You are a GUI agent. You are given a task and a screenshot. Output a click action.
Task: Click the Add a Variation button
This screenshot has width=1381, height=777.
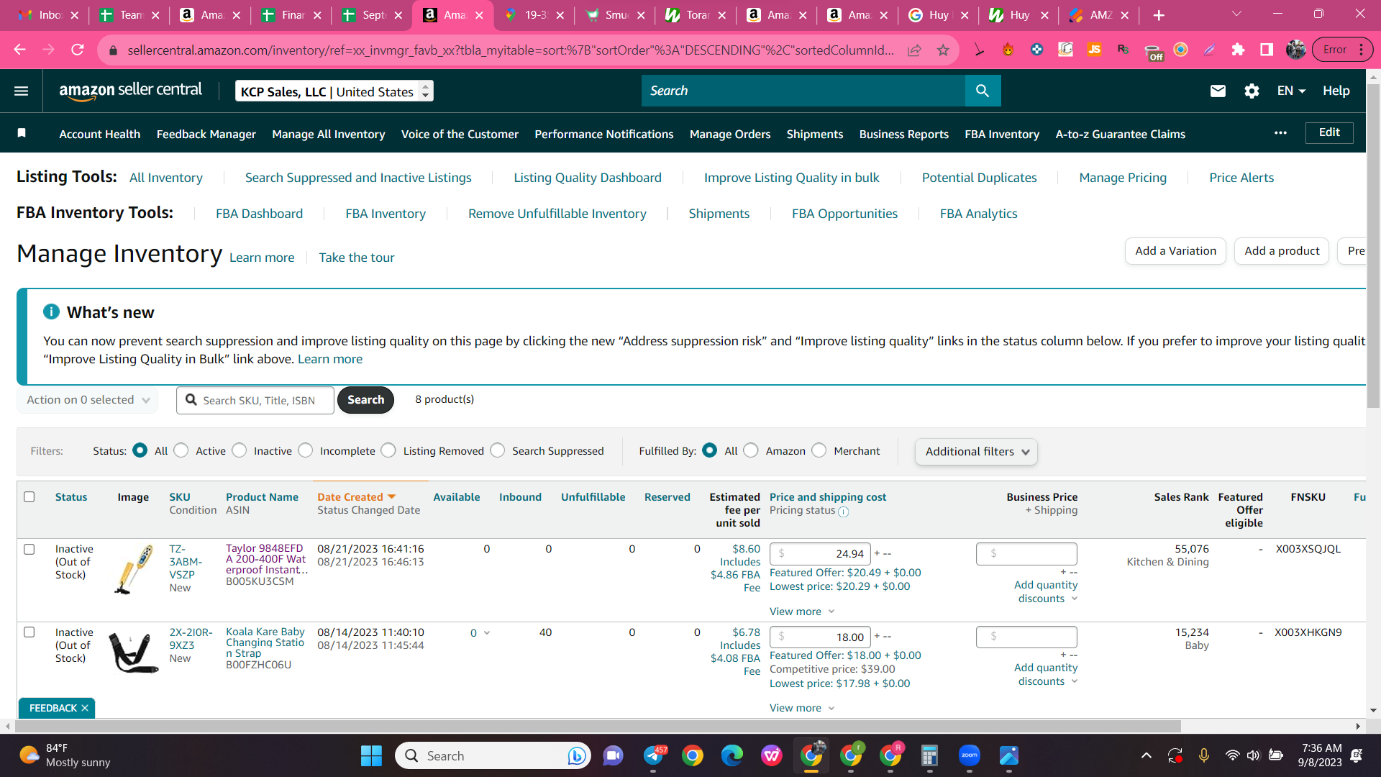pos(1175,251)
